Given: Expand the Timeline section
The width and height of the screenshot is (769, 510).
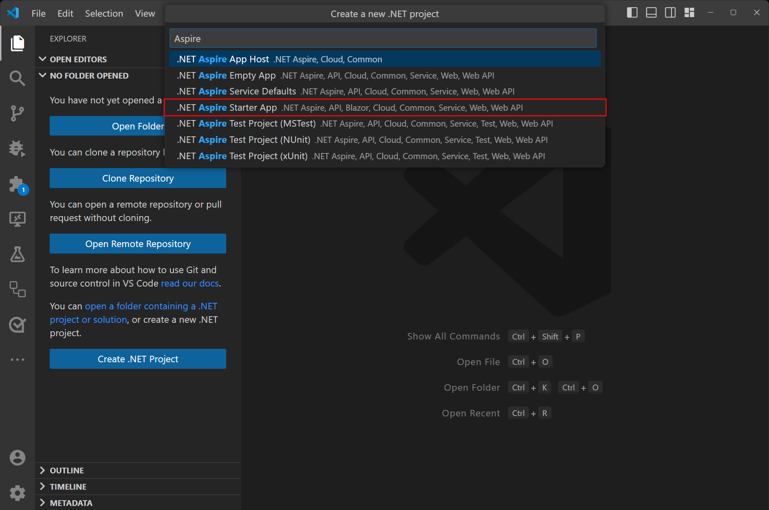Looking at the screenshot, I should pyautogui.click(x=138, y=487).
